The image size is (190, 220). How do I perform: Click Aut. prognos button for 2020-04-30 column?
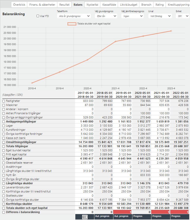123,217
